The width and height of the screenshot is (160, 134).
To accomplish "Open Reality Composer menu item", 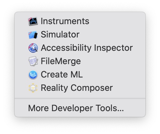I will (80, 88).
